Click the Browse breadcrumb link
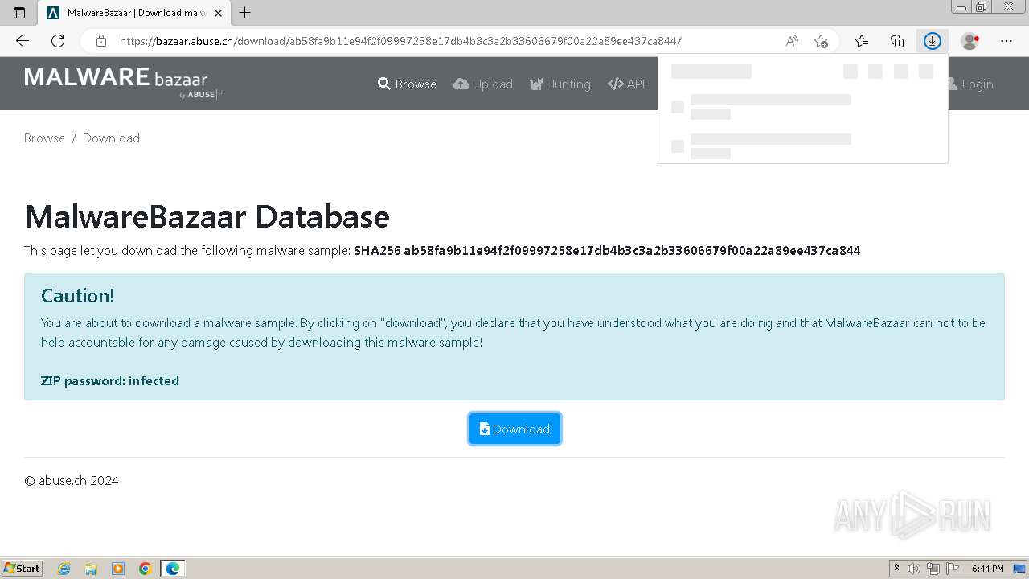This screenshot has width=1029, height=579. click(44, 138)
